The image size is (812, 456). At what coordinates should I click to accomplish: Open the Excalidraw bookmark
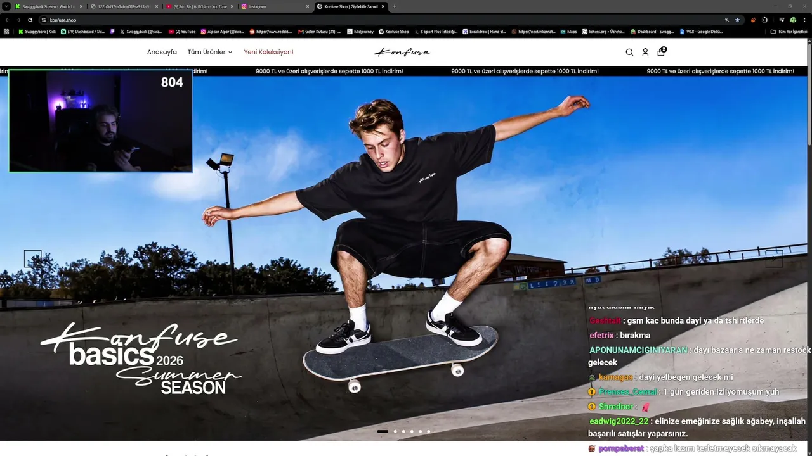[x=484, y=31]
